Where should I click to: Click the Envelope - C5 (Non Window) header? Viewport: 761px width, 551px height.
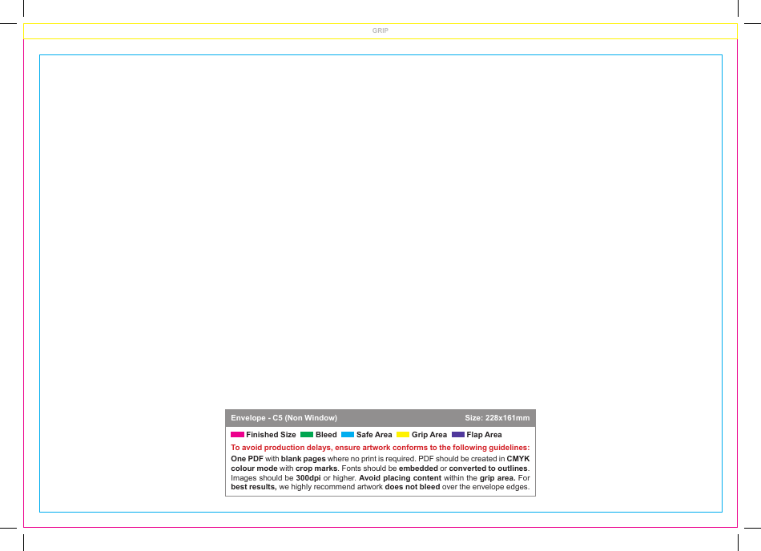284,417
